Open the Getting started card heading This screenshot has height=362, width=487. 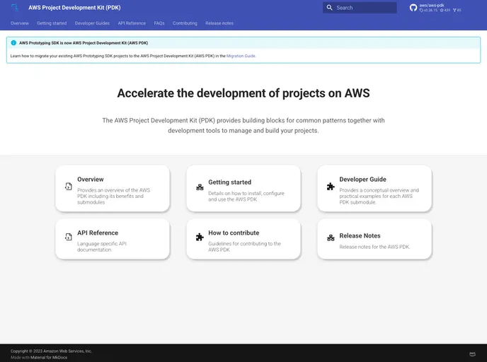point(229,182)
